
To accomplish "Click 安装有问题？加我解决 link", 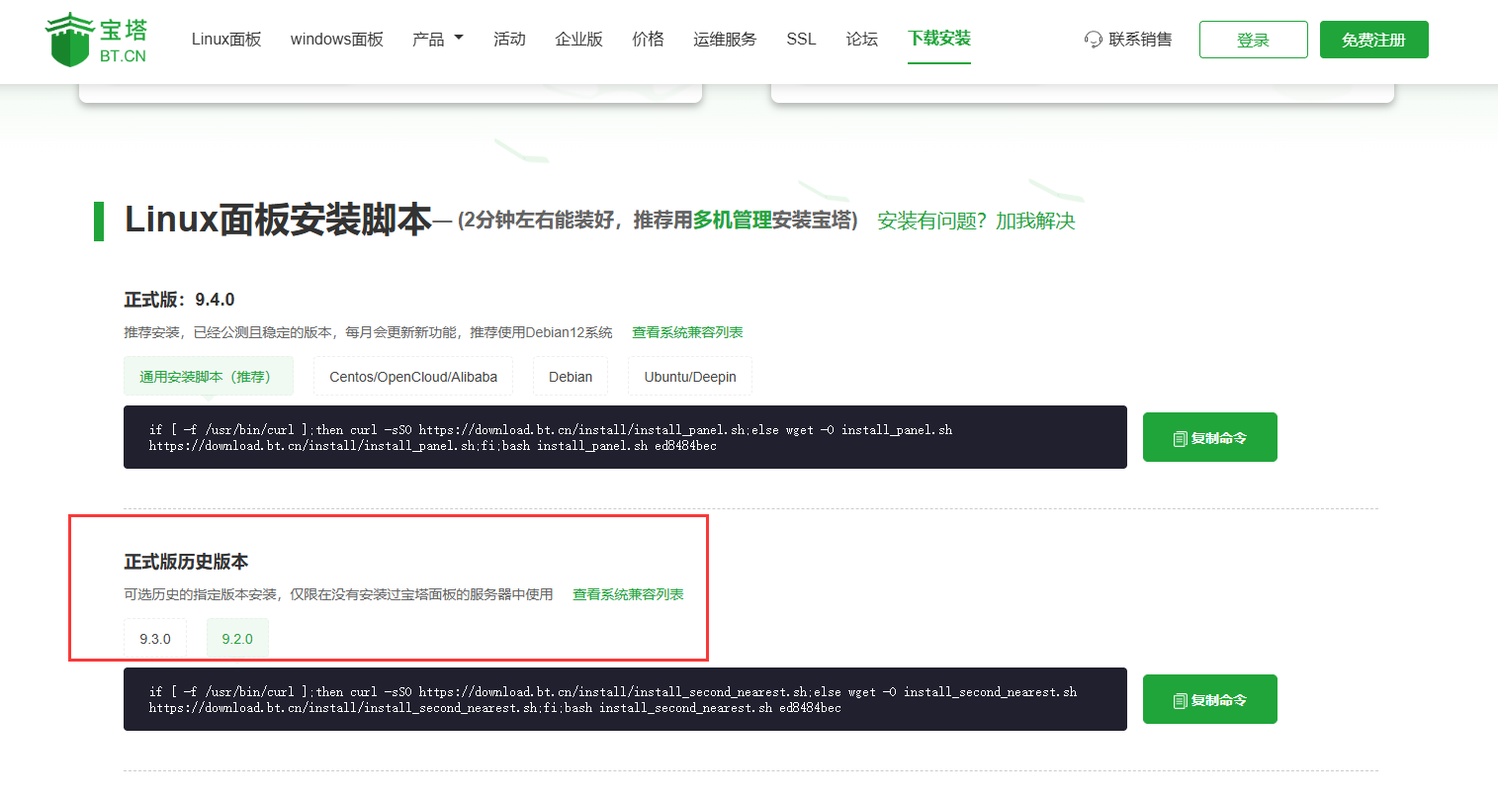I will [x=976, y=221].
